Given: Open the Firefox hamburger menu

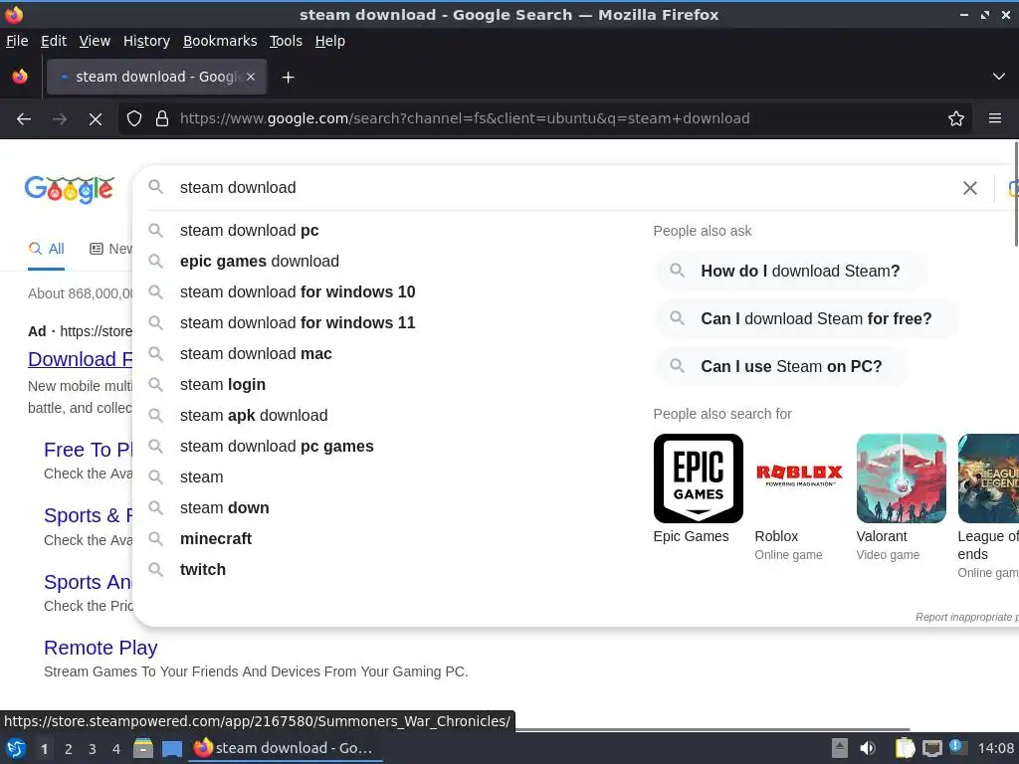Looking at the screenshot, I should [994, 119].
